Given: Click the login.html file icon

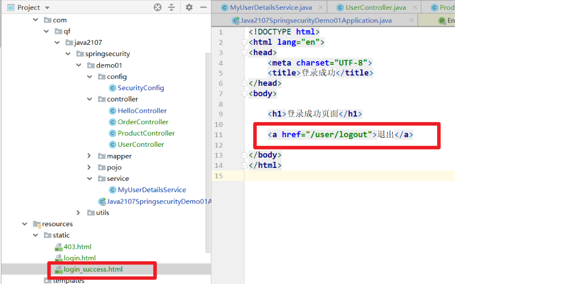Looking at the screenshot, I should point(58,259).
